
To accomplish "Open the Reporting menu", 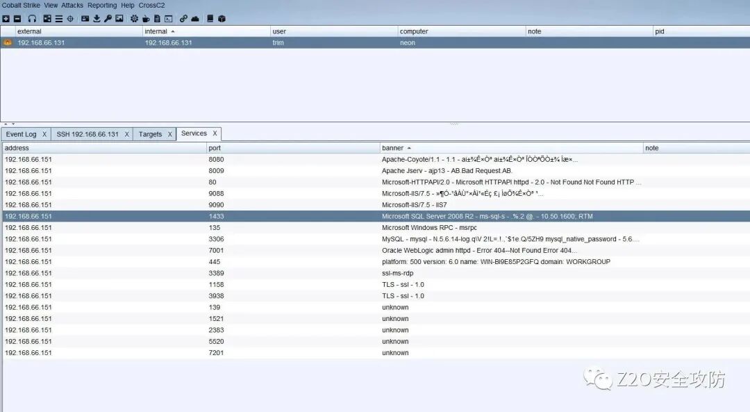I will (x=102, y=6).
